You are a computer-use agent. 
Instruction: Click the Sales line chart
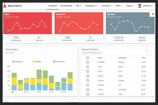pos(27,26)
